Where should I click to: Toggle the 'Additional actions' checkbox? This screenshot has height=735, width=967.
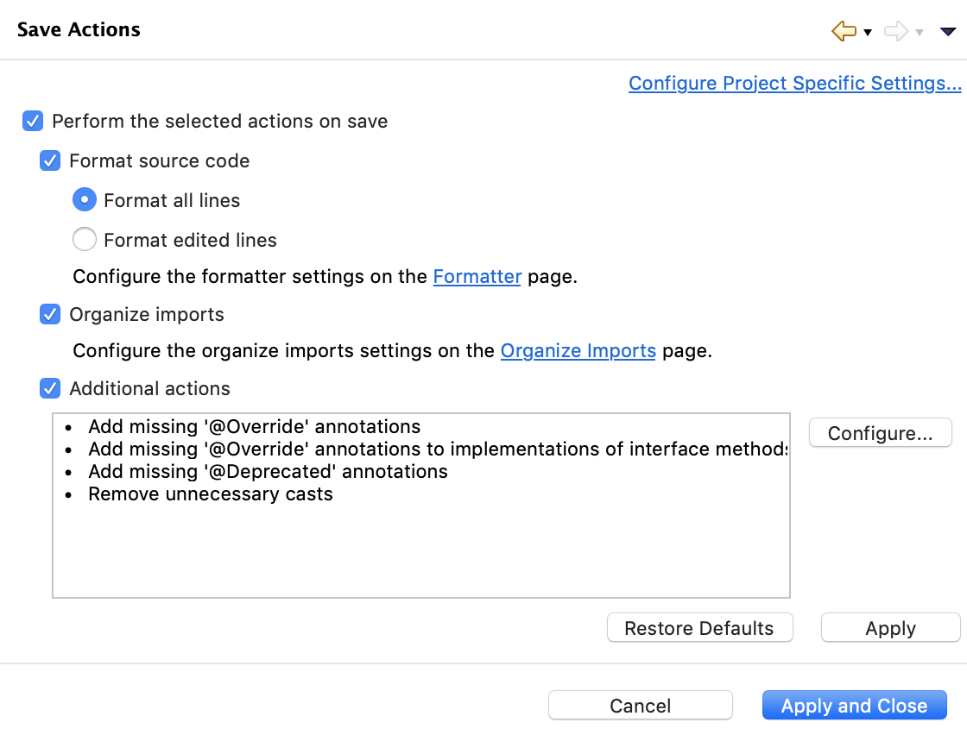[50, 388]
